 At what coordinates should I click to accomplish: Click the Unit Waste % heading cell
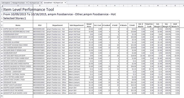click(175, 25)
